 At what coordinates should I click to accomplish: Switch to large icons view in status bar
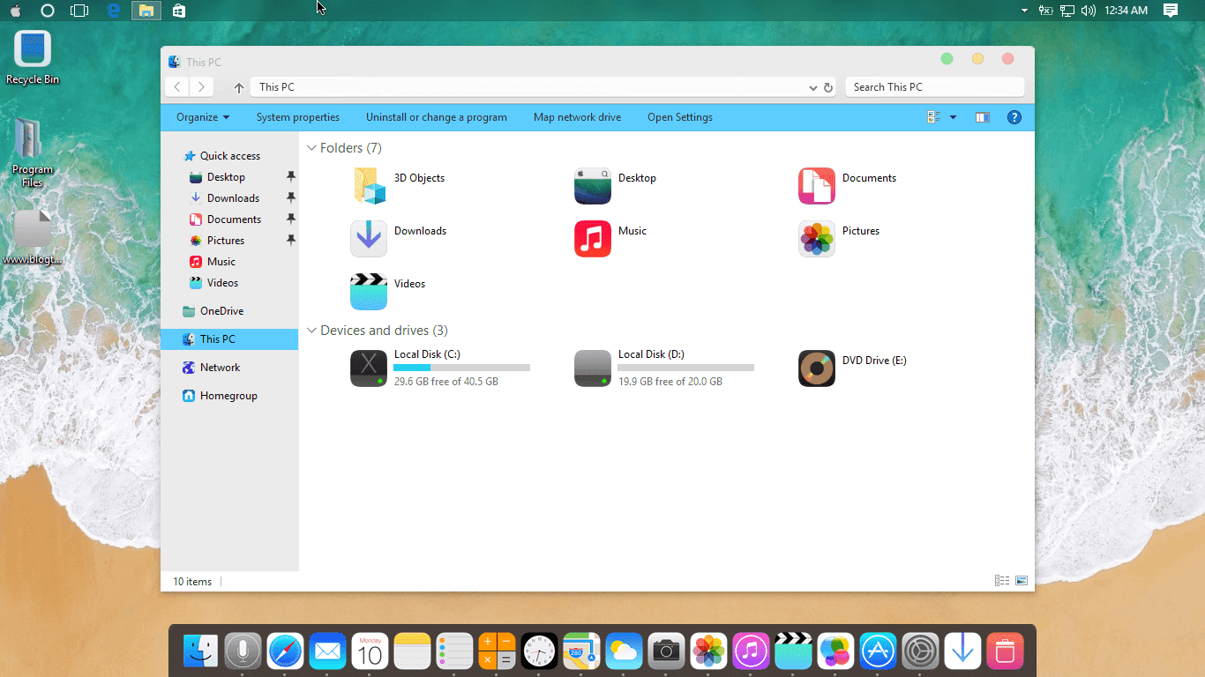tap(1022, 581)
